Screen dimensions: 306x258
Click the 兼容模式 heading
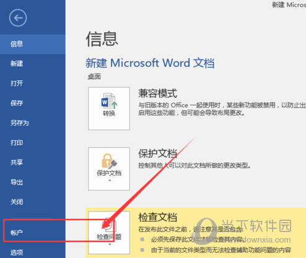tap(157, 93)
